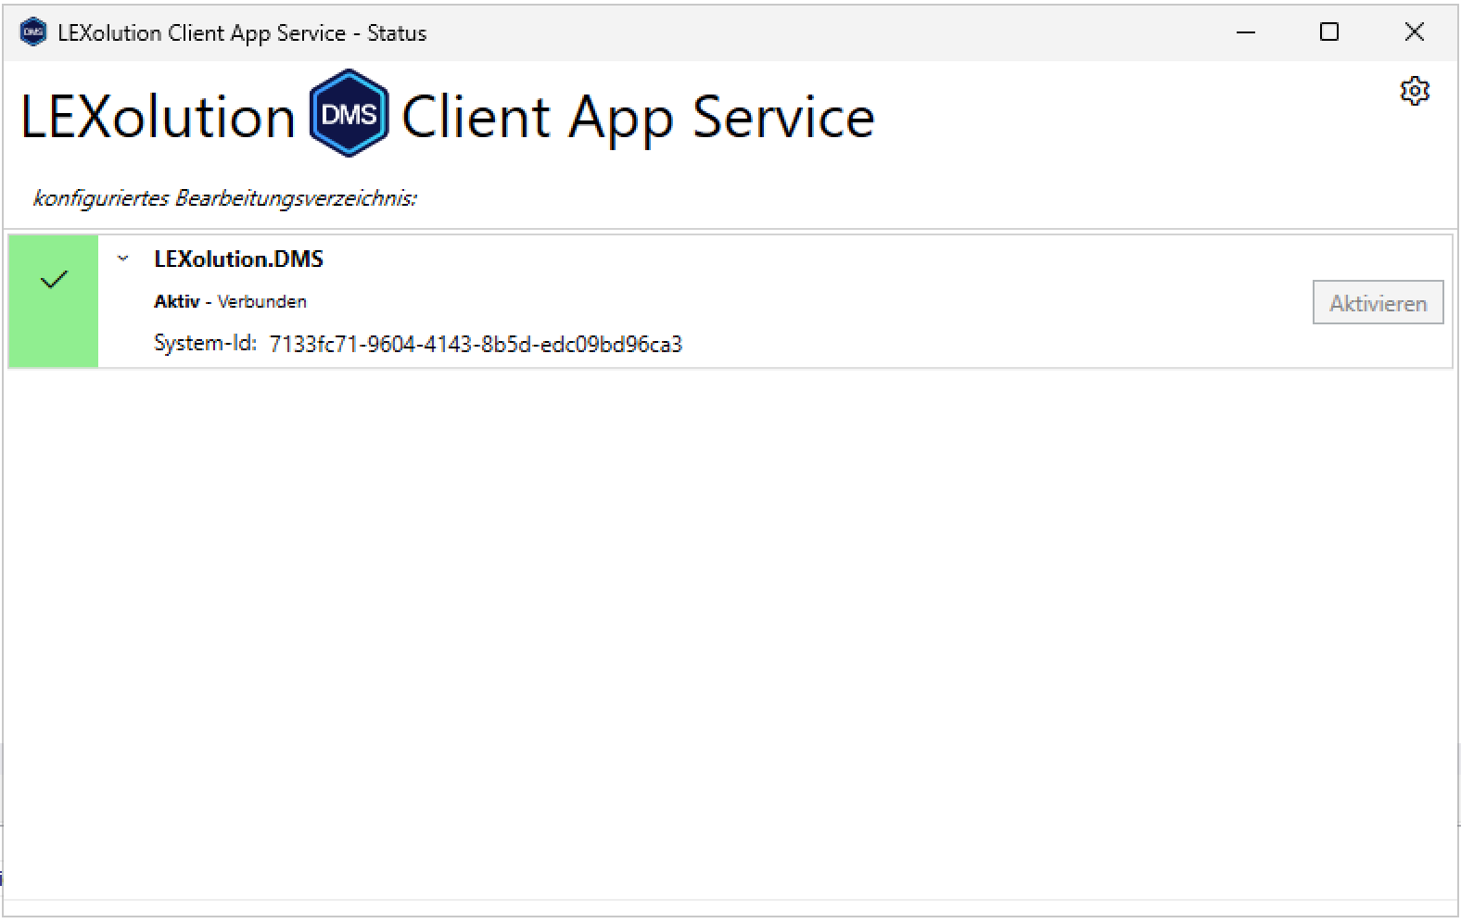Click the Aktivieren button
The height and width of the screenshot is (923, 1461).
coord(1378,303)
